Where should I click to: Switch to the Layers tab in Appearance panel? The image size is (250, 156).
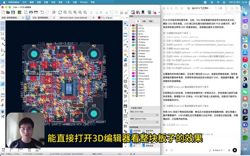[138, 21]
